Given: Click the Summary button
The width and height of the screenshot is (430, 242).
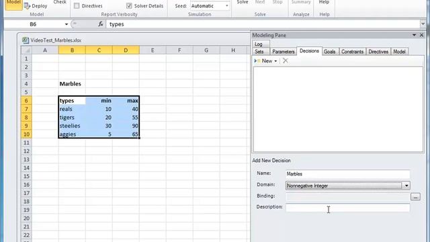Looking at the screenshot, I should pos(301,2).
